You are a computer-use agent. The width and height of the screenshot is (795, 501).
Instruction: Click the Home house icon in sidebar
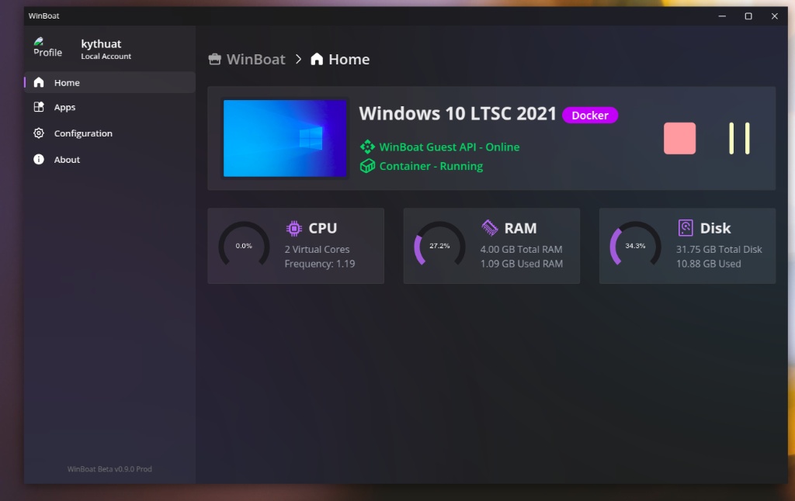tap(39, 82)
